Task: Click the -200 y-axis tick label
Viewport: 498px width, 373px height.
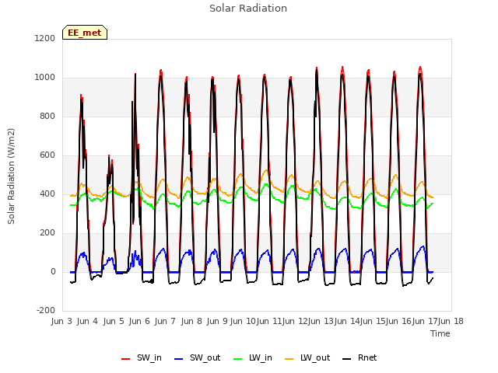Action: pos(46,310)
